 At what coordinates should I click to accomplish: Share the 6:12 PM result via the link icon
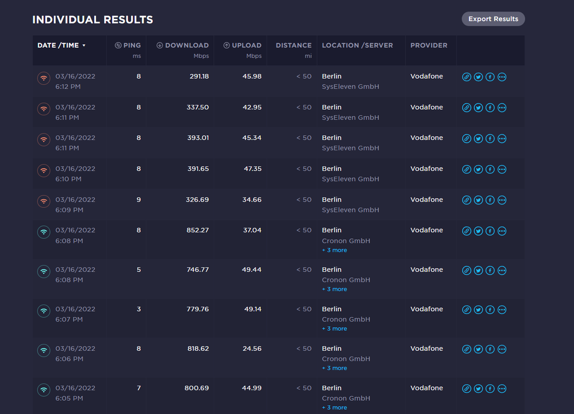click(x=467, y=76)
